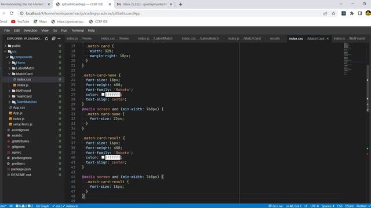Toggle browser side panel icon
371x208 pixels.
click(x=360, y=13)
